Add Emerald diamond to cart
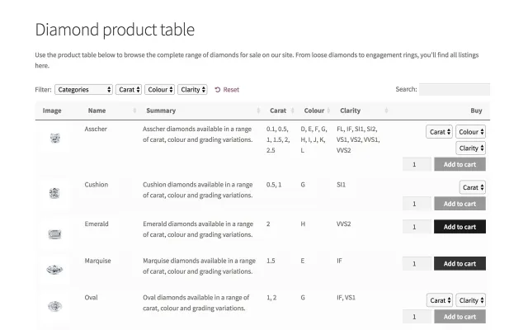 [x=460, y=227]
